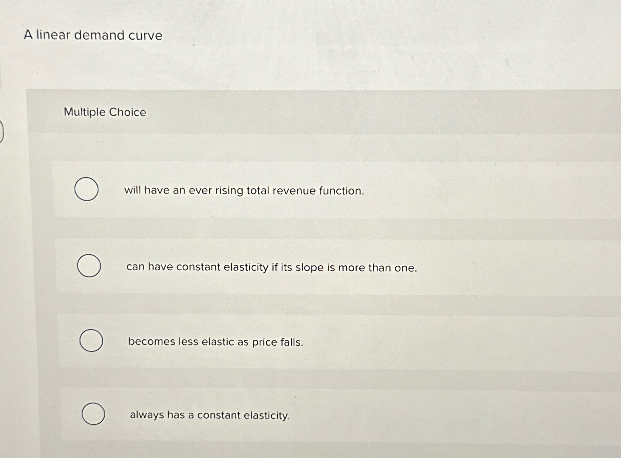Select the radio button beside 'will have an ever rising total revenue function'
The width and height of the screenshot is (621, 458).
click(86, 190)
